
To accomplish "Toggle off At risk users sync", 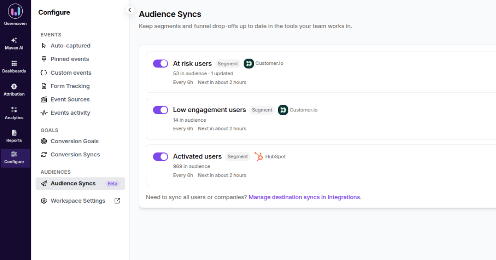I will 160,64.
